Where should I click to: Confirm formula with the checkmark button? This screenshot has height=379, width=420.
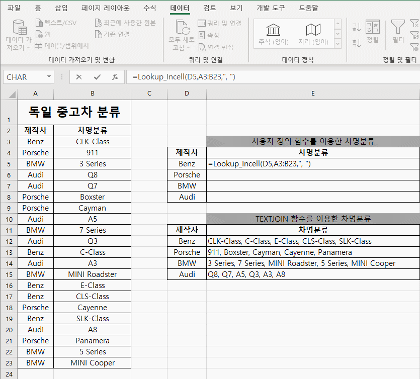(x=97, y=77)
